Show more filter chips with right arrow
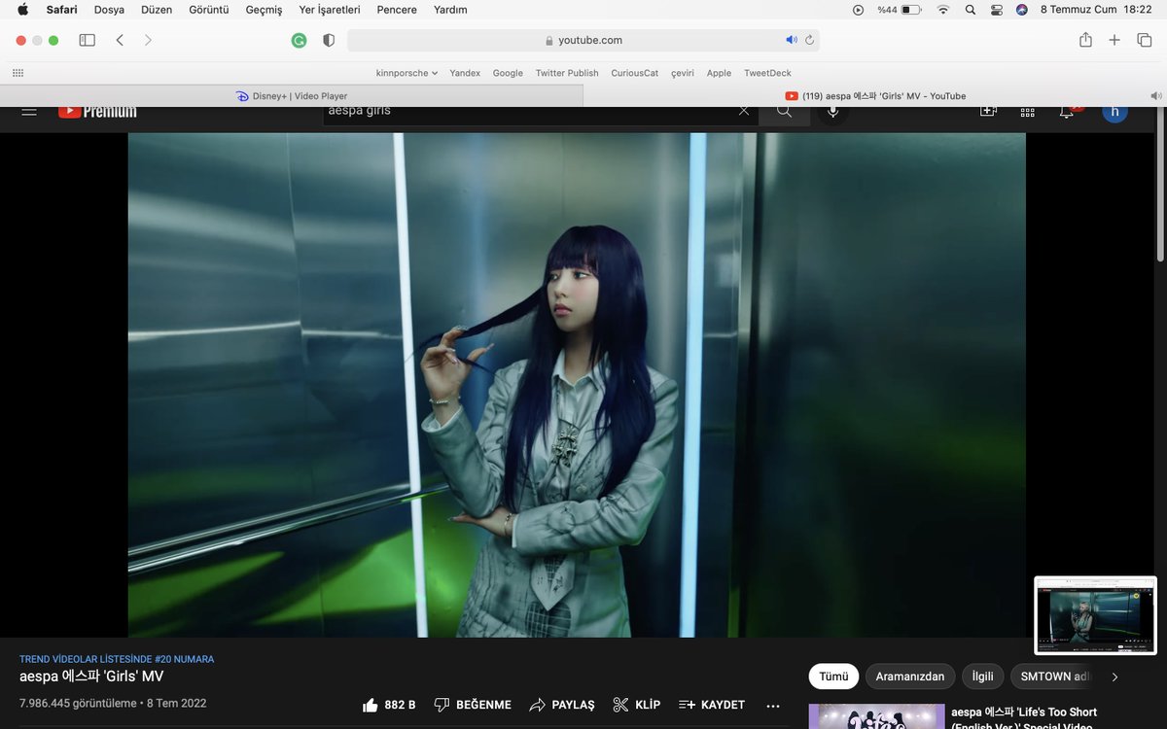Screen dimensions: 1167x729 [x=1114, y=677]
